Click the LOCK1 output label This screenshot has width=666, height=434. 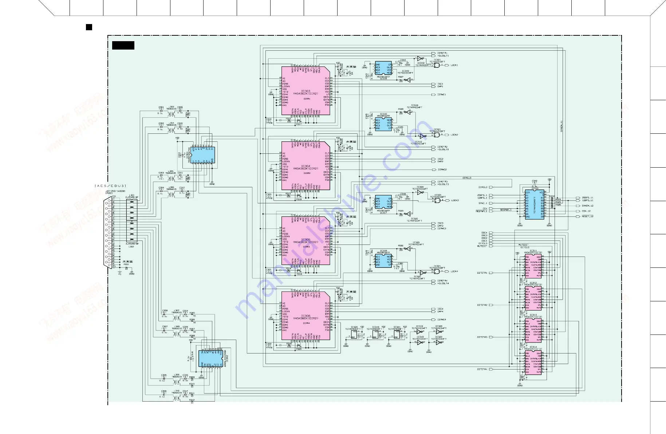pyautogui.click(x=454, y=65)
